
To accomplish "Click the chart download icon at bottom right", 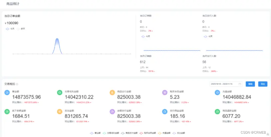I will 268,134.
